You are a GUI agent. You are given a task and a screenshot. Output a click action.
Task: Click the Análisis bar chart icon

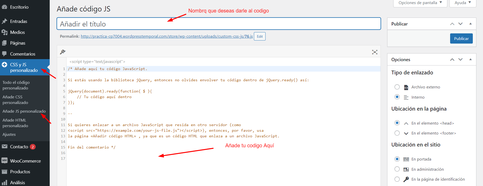[x=4, y=182]
